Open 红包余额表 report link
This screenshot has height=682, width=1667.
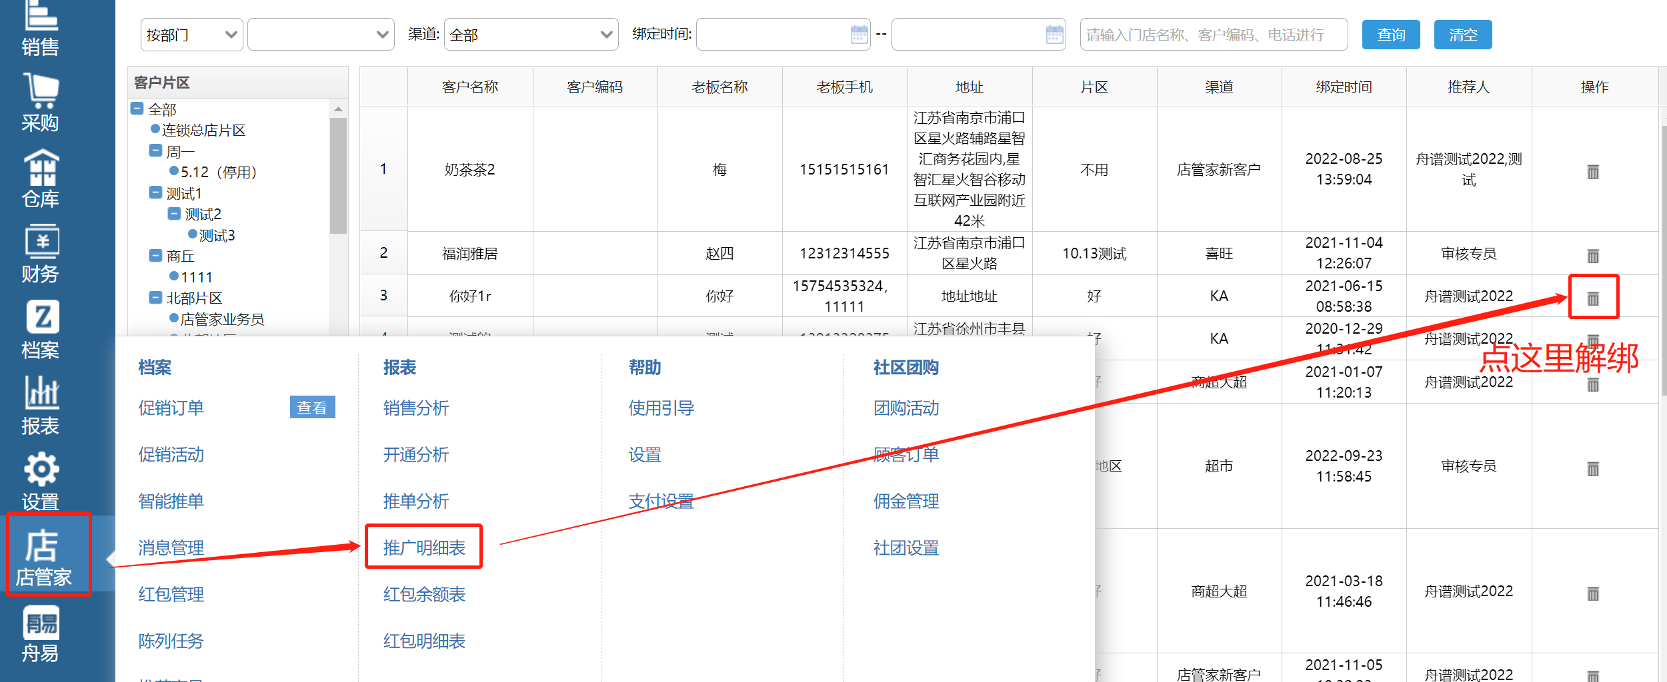pyautogui.click(x=424, y=594)
